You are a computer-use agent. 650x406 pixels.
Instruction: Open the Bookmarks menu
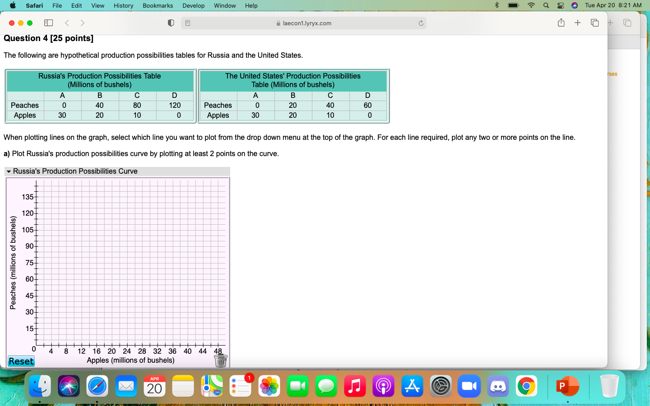(157, 5)
